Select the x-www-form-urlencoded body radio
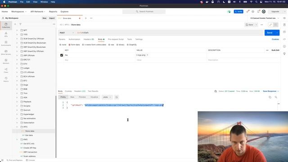 [x=83, y=45]
